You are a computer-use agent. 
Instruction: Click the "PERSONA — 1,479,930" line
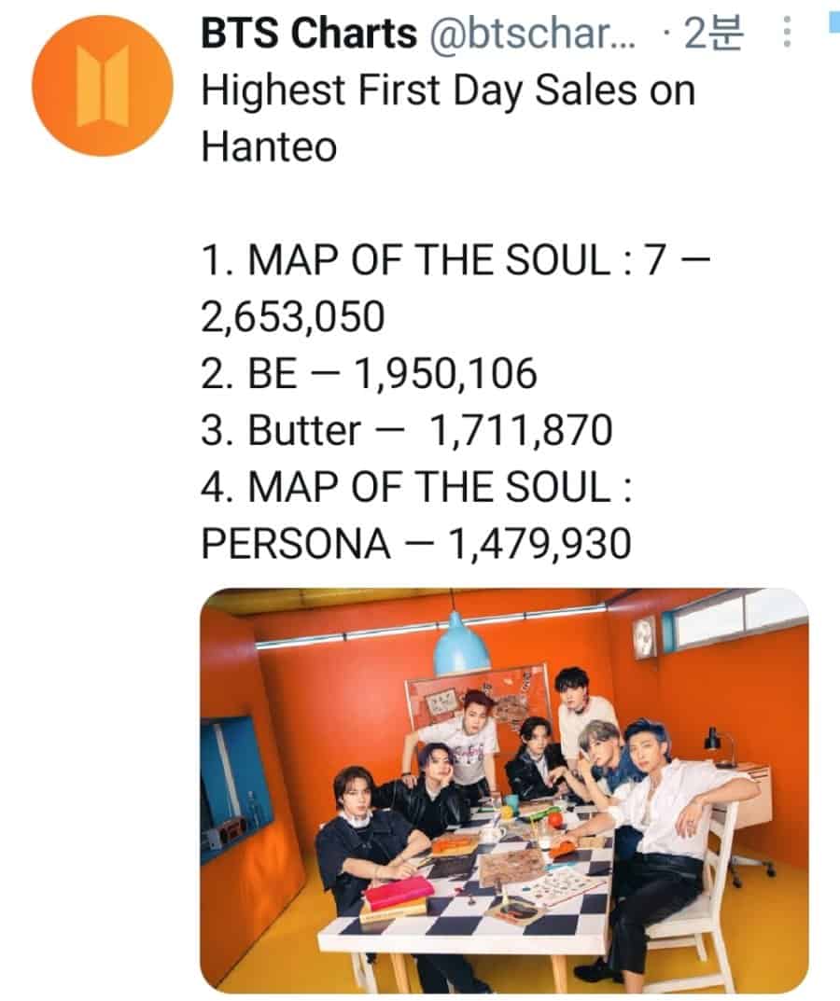click(416, 544)
